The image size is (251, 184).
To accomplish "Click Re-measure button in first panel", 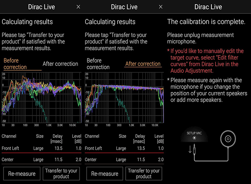I will coord(22,174).
